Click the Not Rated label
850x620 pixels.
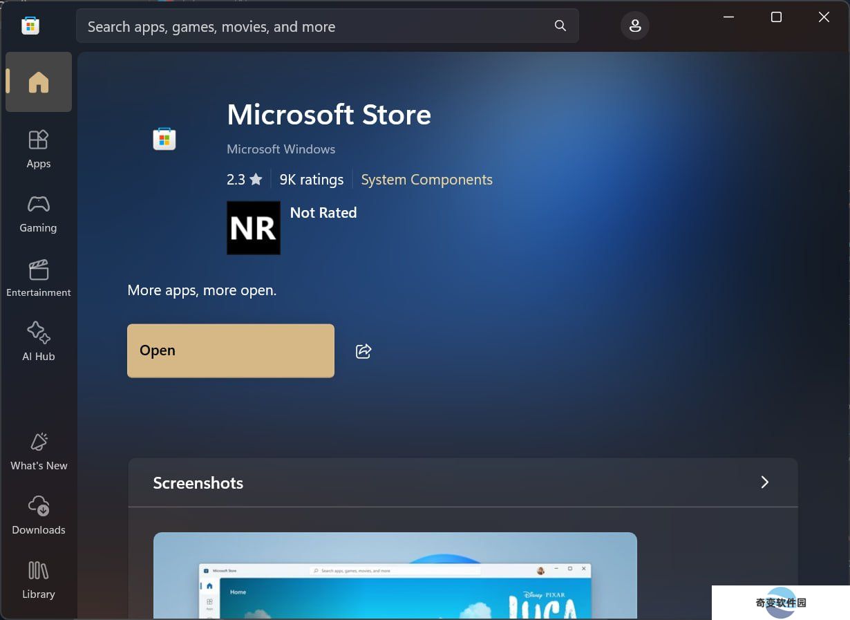click(x=323, y=213)
